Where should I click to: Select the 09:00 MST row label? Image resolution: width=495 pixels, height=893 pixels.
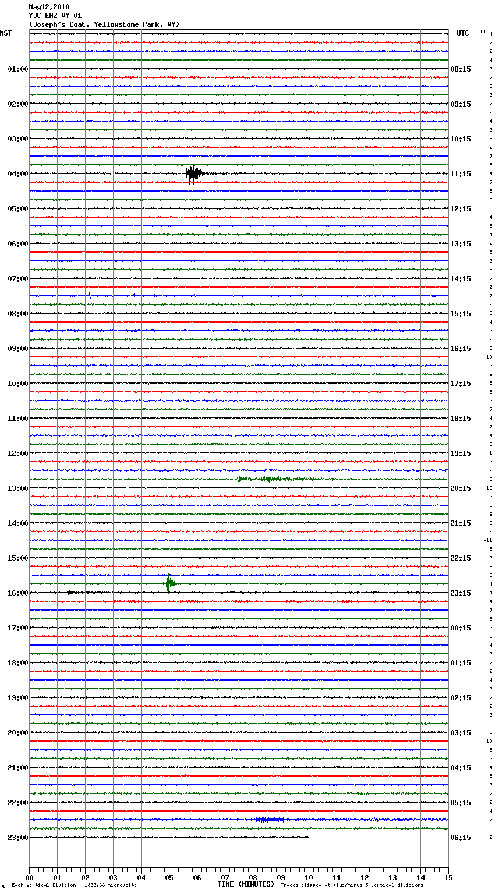point(17,349)
